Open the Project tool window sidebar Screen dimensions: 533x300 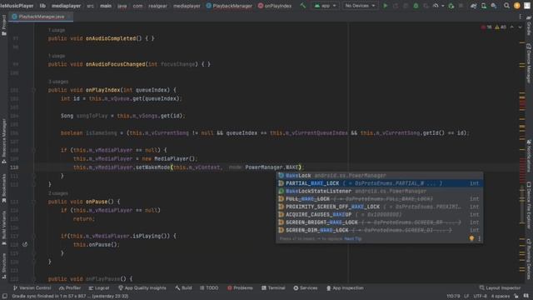point(3,26)
